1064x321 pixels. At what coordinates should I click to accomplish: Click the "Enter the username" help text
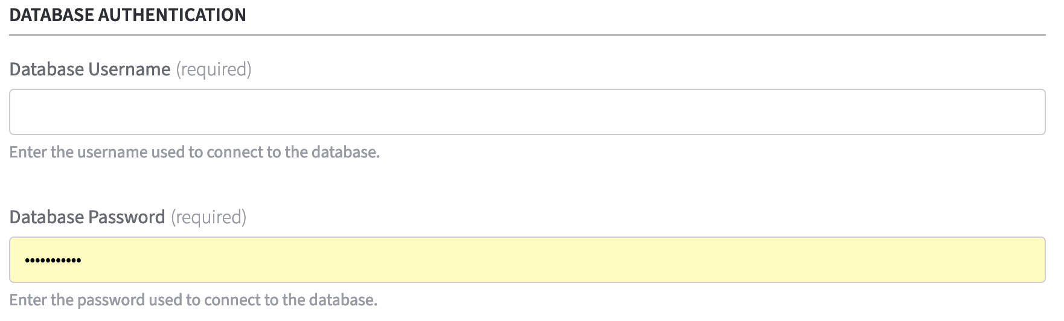194,152
